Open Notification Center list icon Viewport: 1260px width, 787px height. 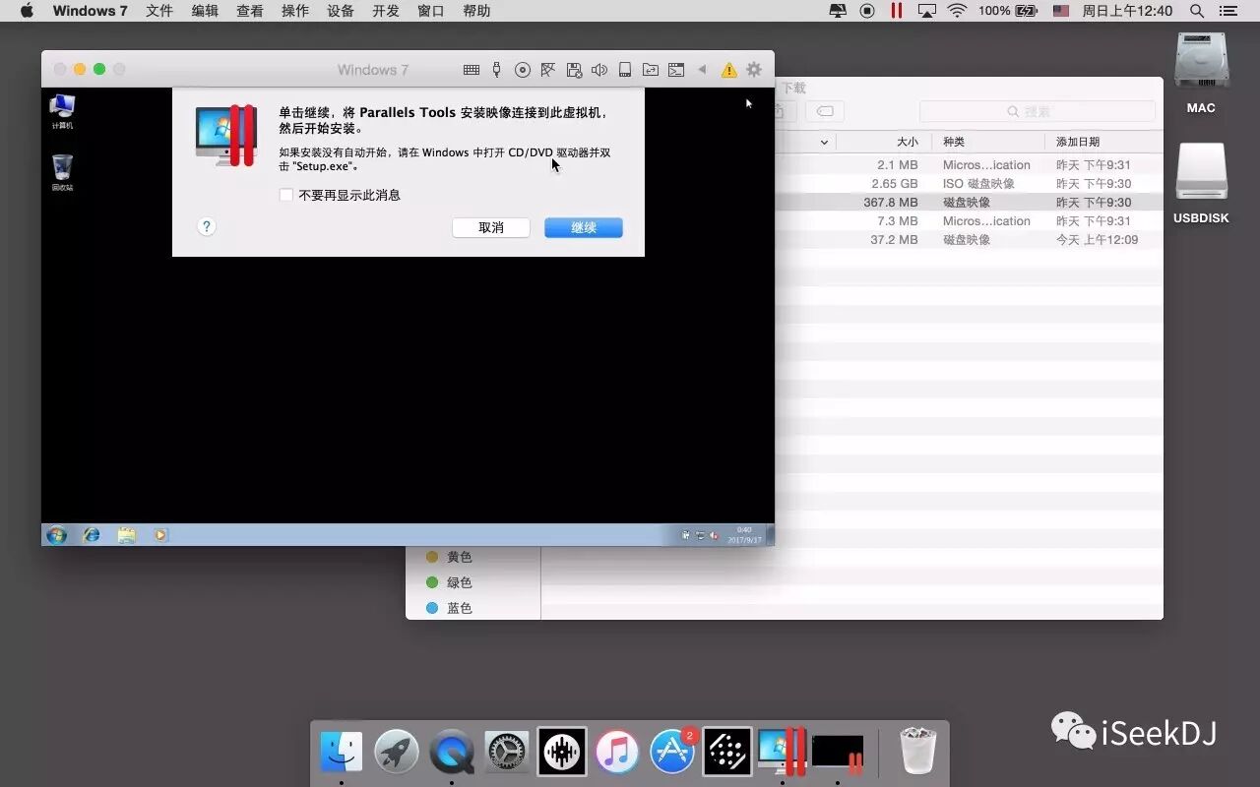[x=1228, y=11]
